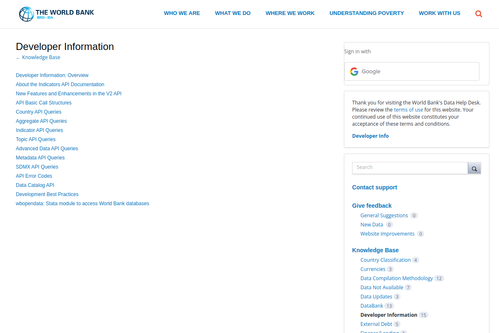Open the WHO WE ARE menu
Viewport: 499px width, 333px height.
pos(182,13)
